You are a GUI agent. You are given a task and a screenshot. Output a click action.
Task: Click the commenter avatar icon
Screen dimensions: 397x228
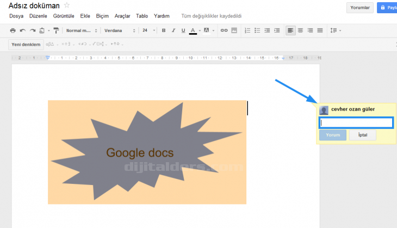pos(324,110)
